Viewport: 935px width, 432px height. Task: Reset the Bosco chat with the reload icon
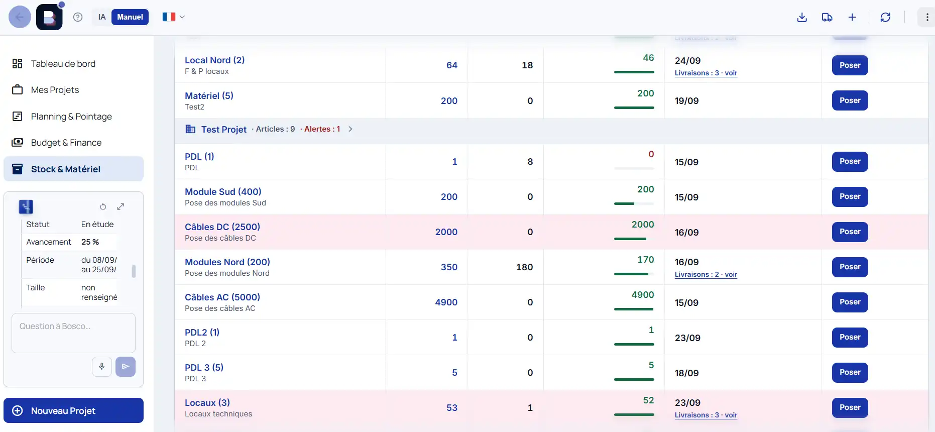tap(103, 206)
